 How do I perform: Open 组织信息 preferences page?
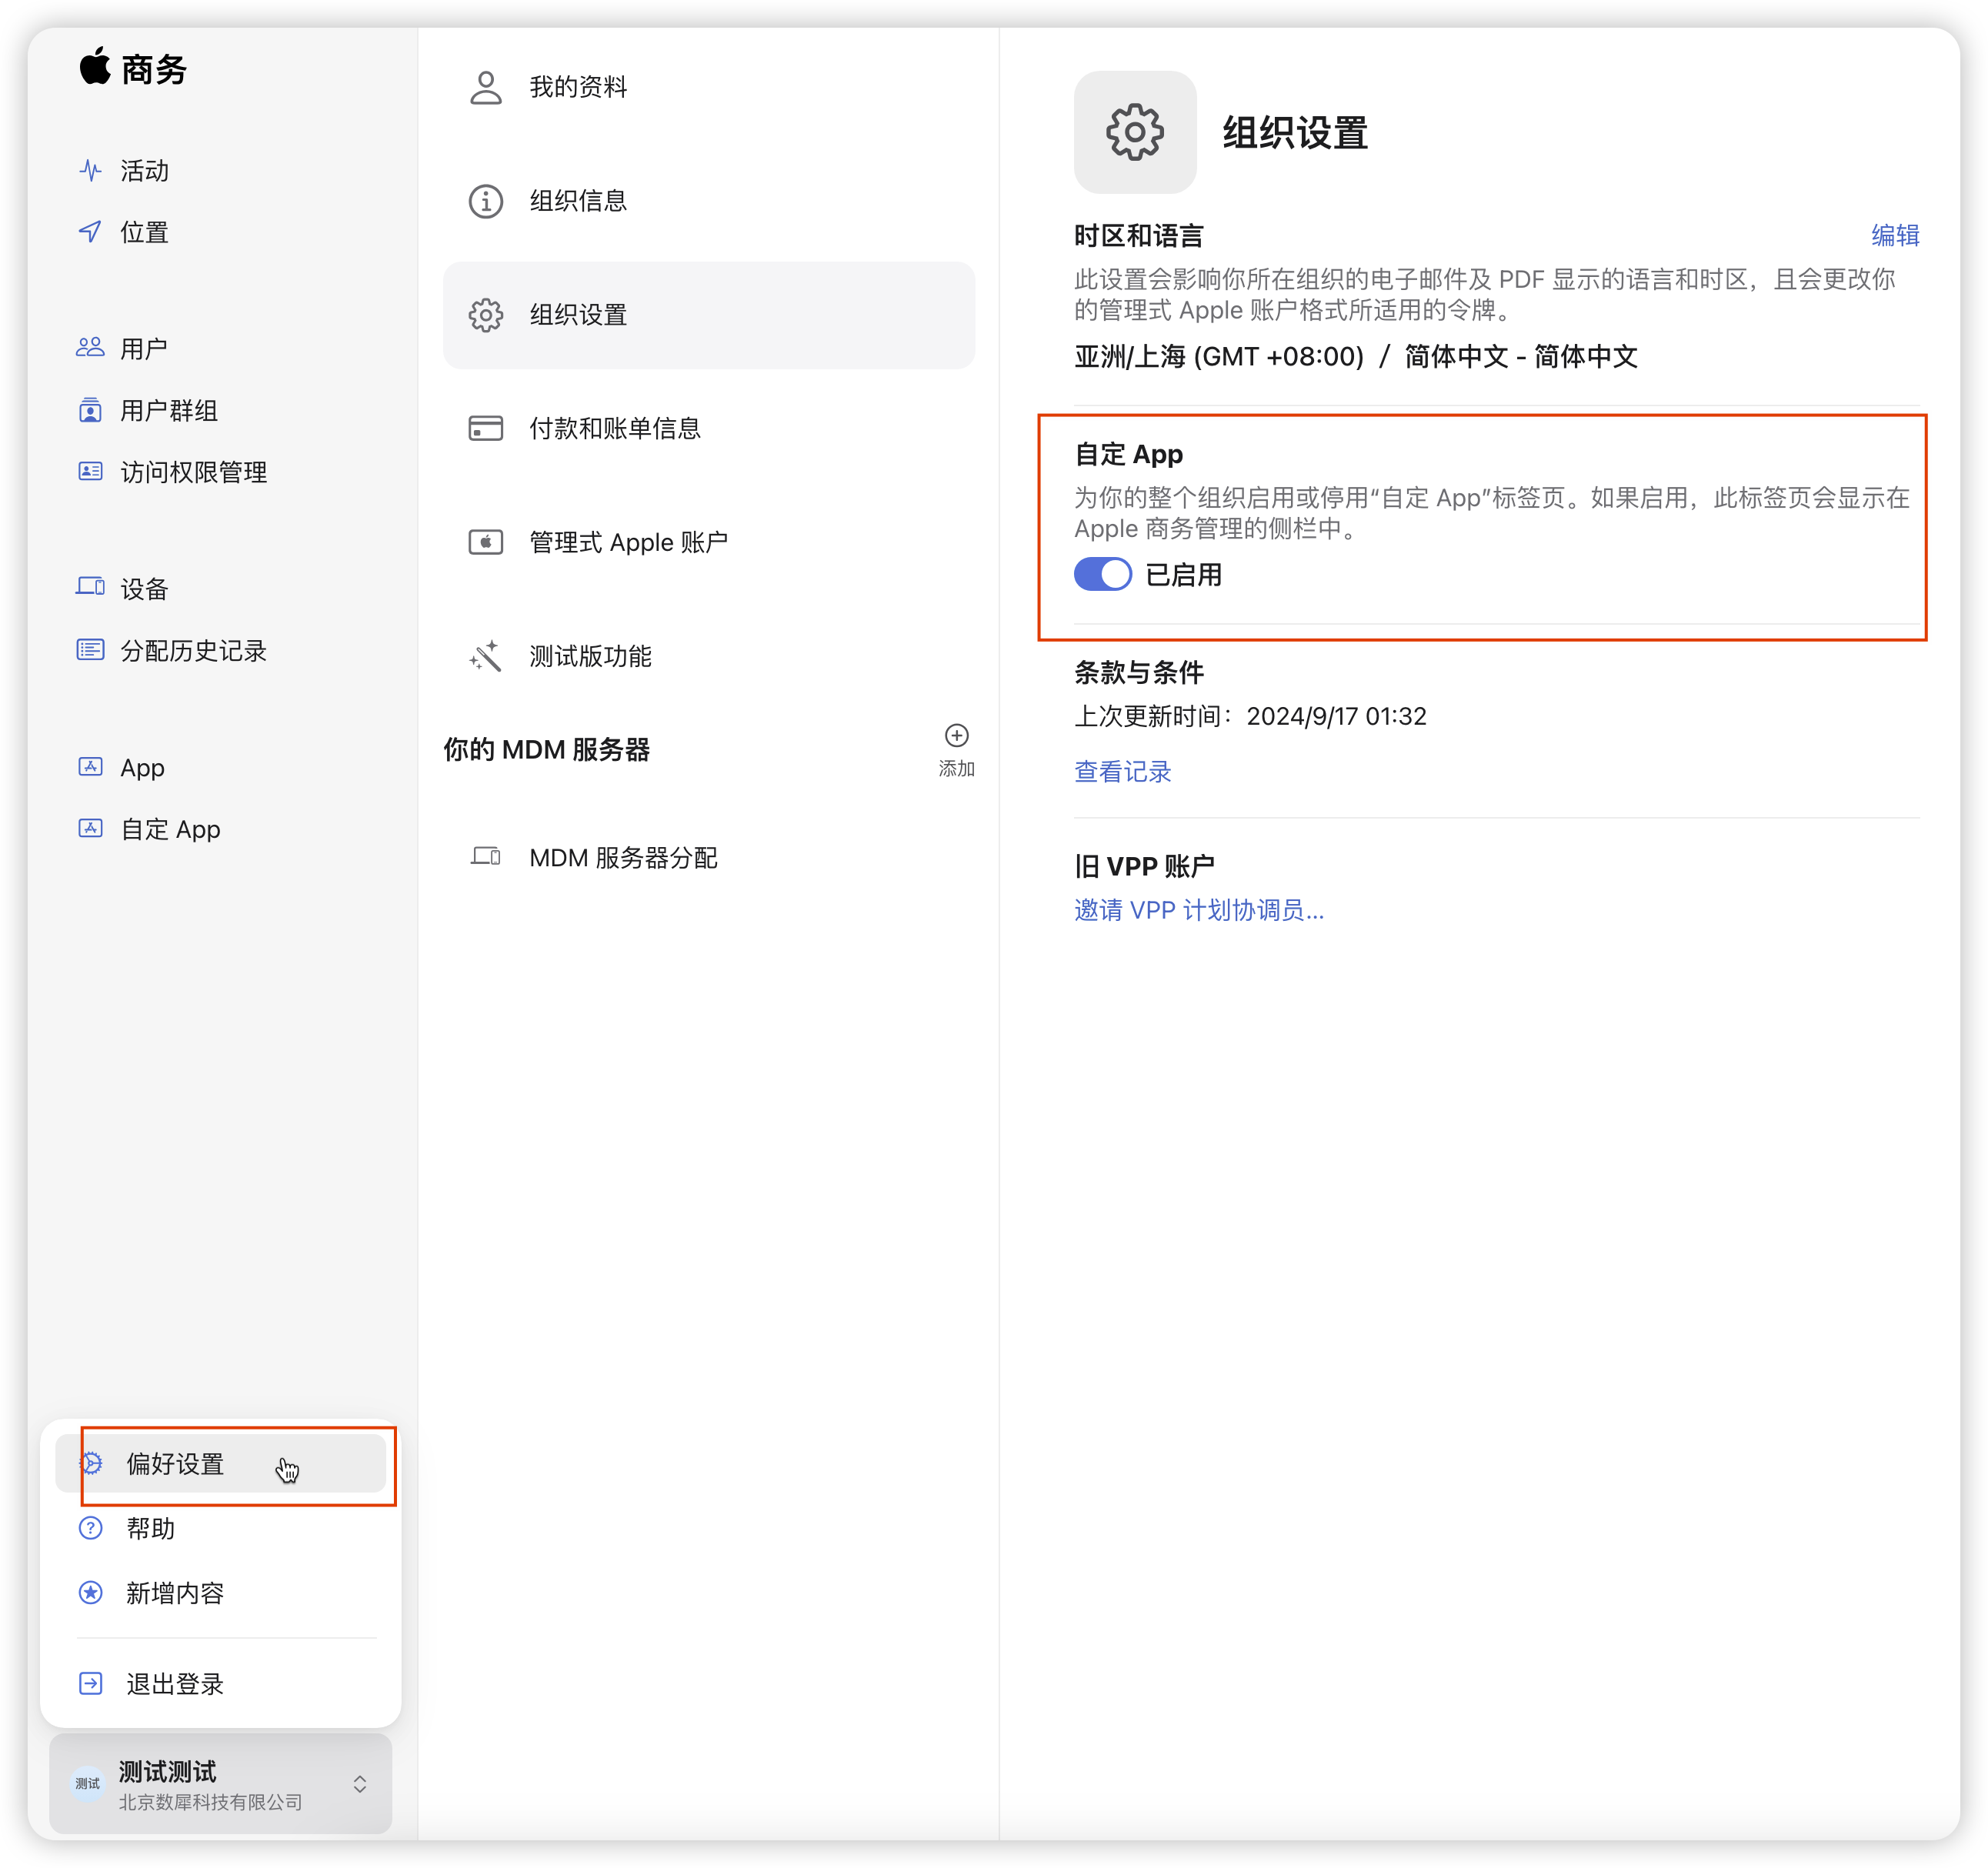pos(709,201)
